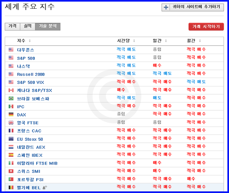Click DAX 시간당 value 중립
Image resolution: width=229 pixels, height=193 pixels.
pos(121,114)
